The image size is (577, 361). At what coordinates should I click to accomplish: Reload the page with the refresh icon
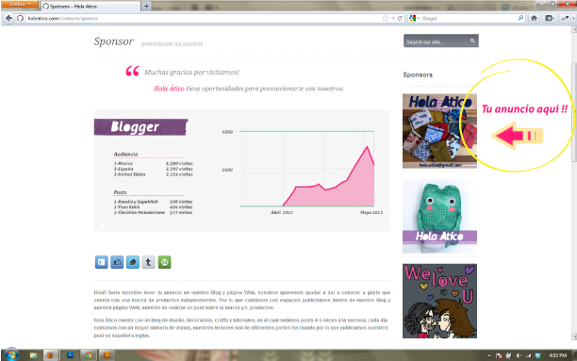pos(400,18)
